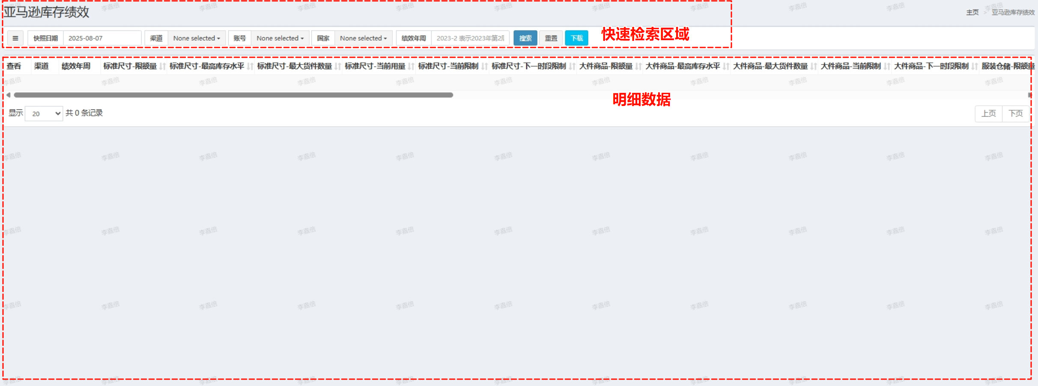Open the 显示 20 page size dropdown

click(x=44, y=113)
